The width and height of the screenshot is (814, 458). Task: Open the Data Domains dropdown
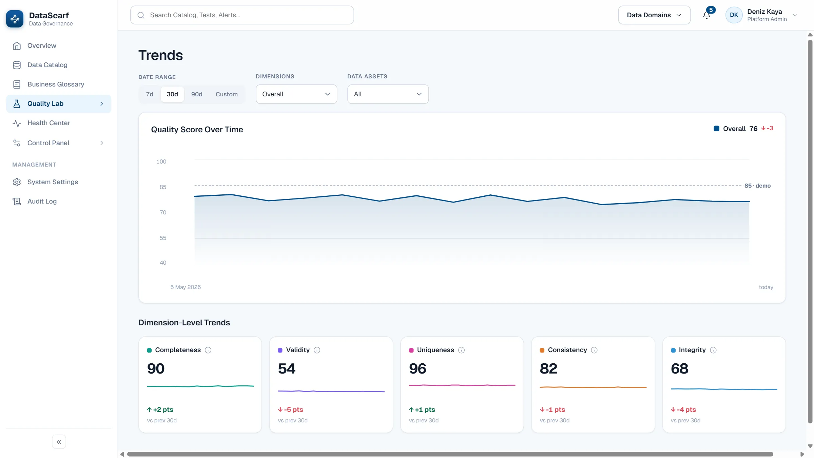pyautogui.click(x=654, y=15)
